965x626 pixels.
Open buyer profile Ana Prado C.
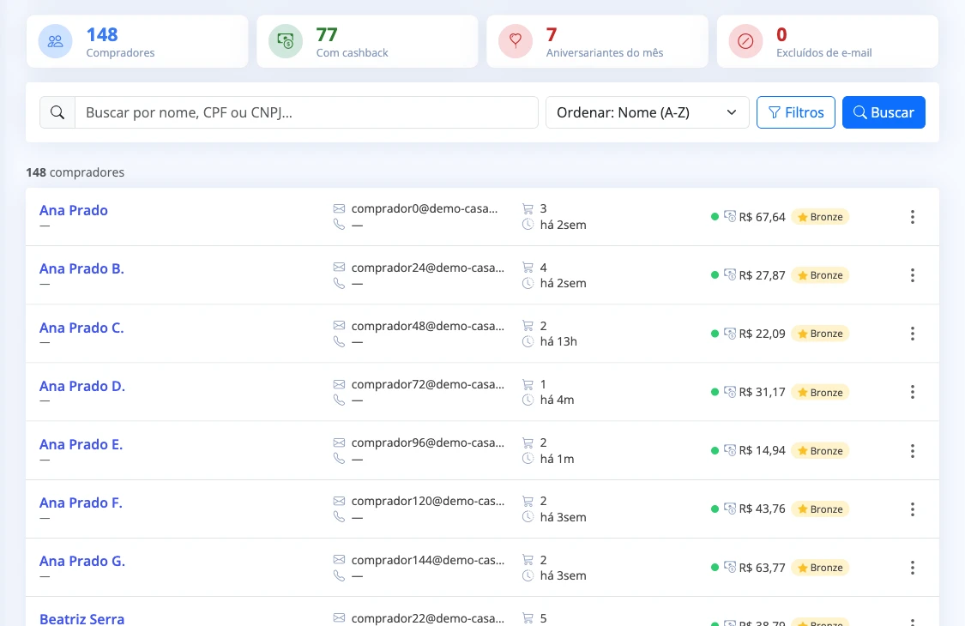(x=81, y=328)
